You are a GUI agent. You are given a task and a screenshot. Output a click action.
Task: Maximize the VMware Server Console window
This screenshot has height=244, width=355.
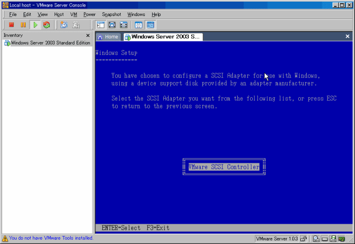pos(342,5)
